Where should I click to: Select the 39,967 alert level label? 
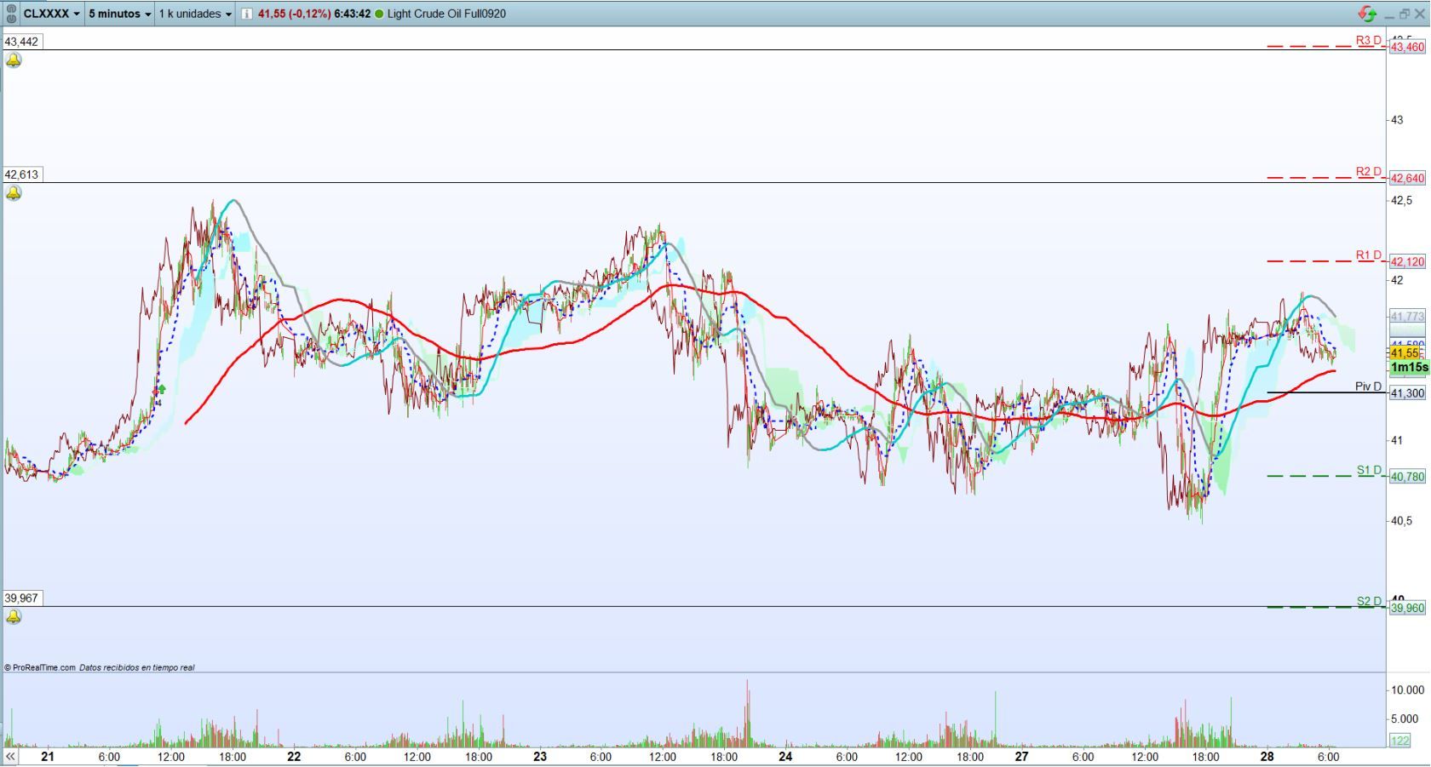[21, 598]
